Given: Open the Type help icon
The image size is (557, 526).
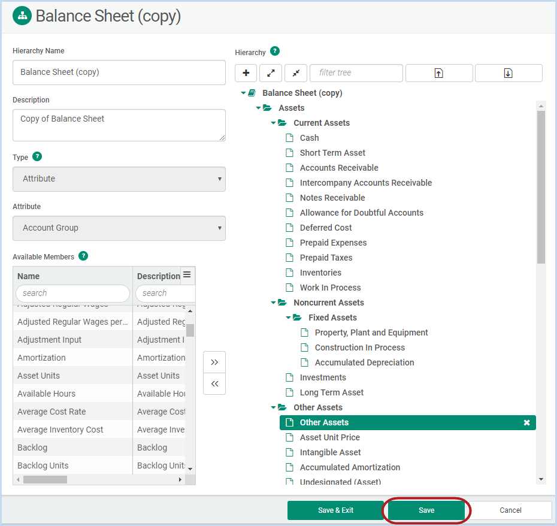Looking at the screenshot, I should tap(37, 156).
